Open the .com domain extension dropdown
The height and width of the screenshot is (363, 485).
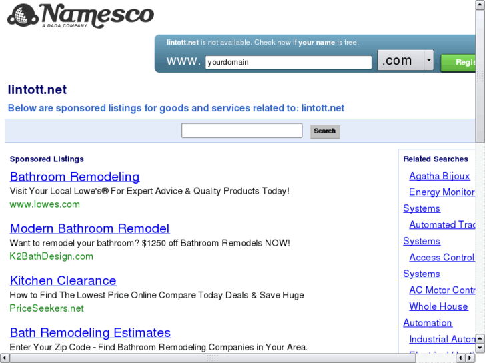click(406, 60)
